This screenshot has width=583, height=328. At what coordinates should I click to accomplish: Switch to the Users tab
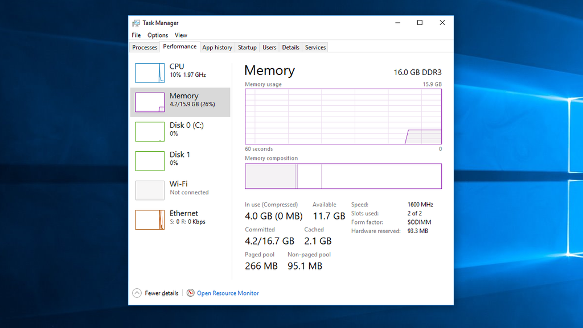pyautogui.click(x=269, y=48)
